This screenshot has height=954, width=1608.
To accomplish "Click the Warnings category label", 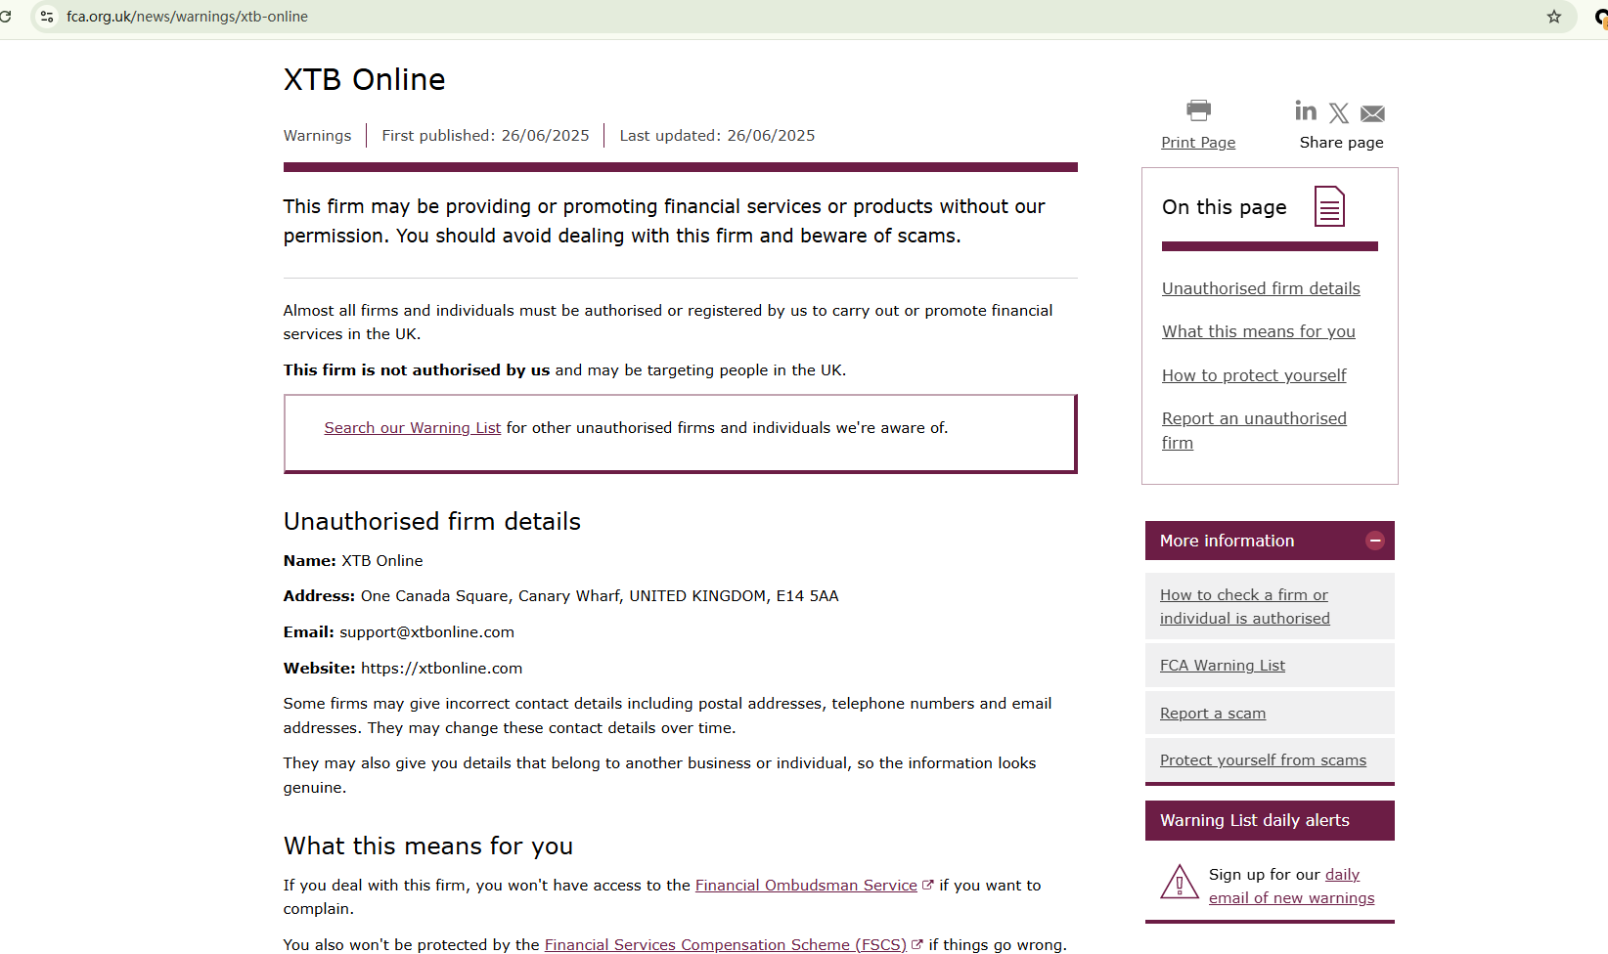I will click(x=317, y=136).
